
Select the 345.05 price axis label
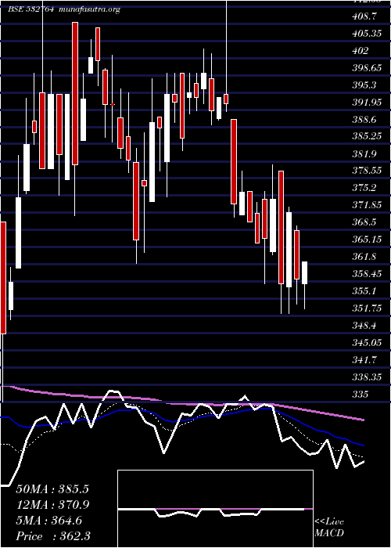(367, 342)
